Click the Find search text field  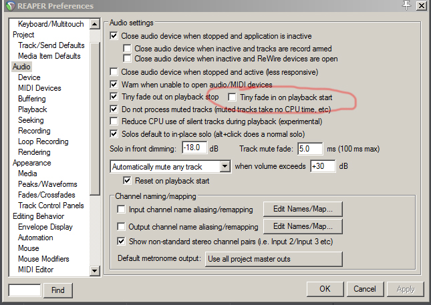(25, 290)
